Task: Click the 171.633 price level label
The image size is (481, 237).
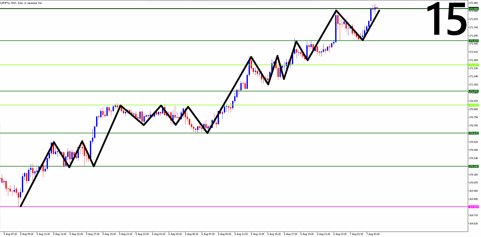Action: coord(474,41)
